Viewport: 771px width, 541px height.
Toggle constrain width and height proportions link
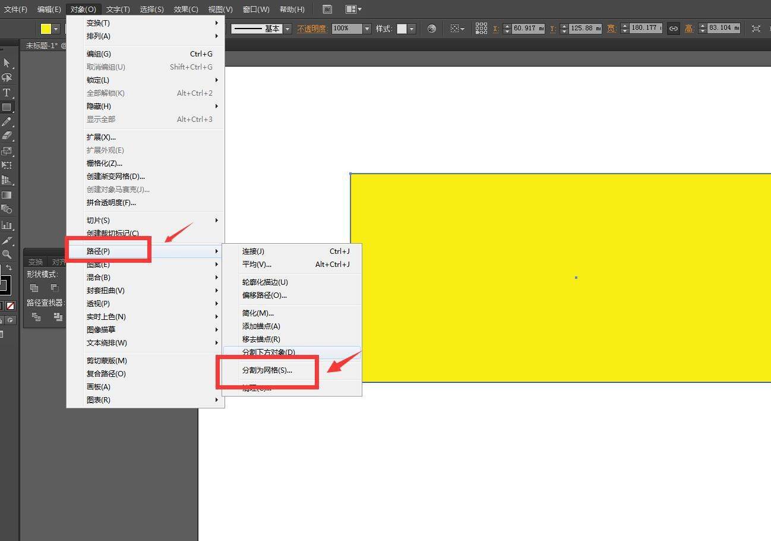pyautogui.click(x=673, y=29)
